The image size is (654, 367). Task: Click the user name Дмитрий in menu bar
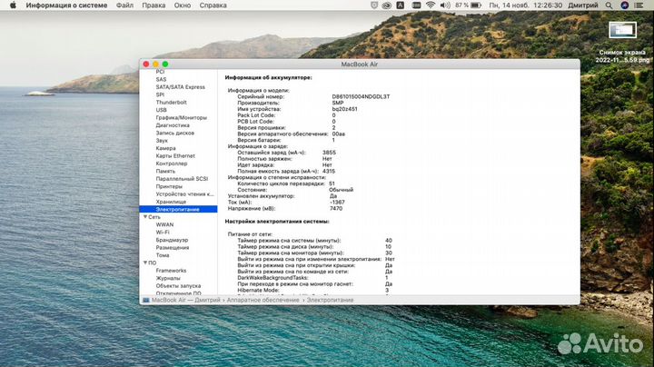coord(583,5)
